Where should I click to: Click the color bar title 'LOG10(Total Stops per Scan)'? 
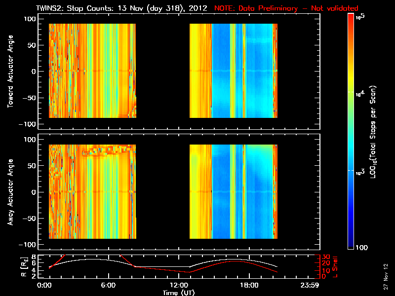coord(373,132)
